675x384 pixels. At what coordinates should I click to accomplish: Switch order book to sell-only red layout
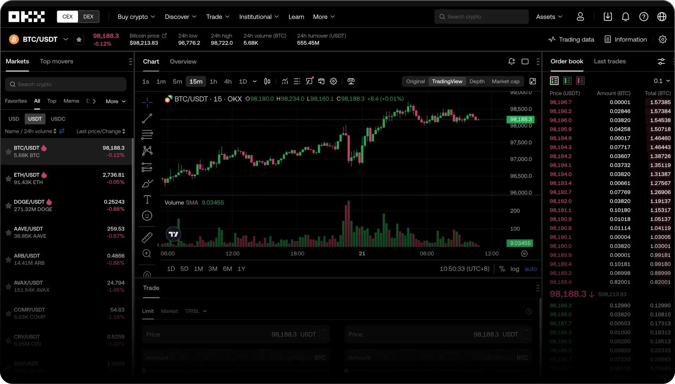pyautogui.click(x=580, y=81)
